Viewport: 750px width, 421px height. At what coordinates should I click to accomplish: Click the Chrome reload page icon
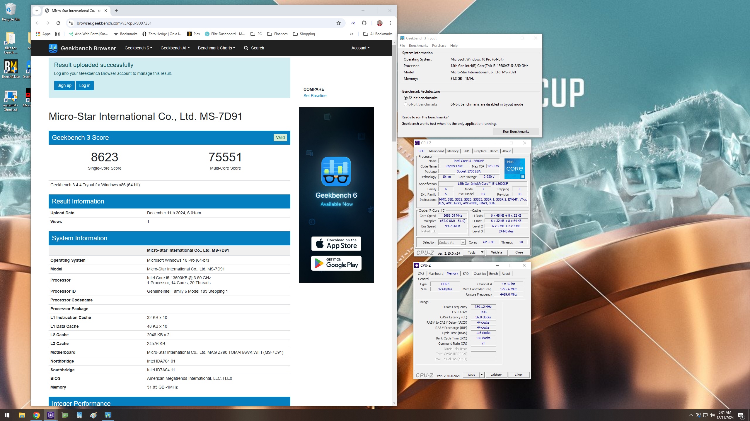pyautogui.click(x=58, y=23)
